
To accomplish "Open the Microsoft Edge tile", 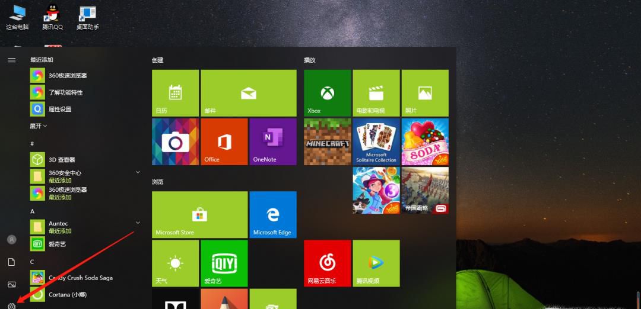I will [272, 214].
